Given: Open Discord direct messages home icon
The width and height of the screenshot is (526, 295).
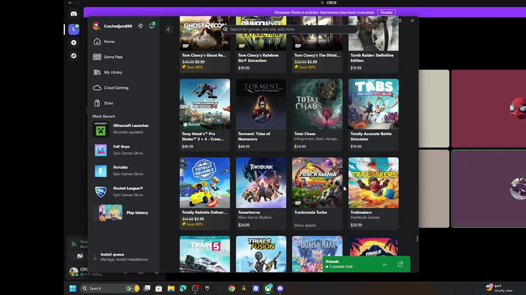Looking at the screenshot, I should click(x=74, y=14).
